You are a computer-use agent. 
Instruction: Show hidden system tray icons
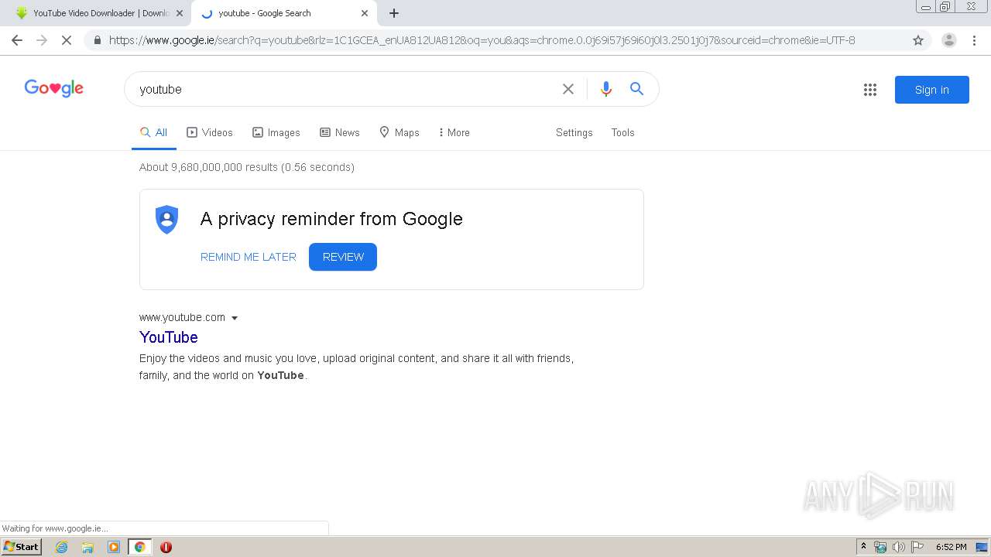pos(863,547)
